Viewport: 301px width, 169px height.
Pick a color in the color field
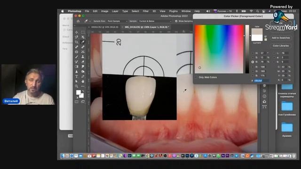(219, 49)
